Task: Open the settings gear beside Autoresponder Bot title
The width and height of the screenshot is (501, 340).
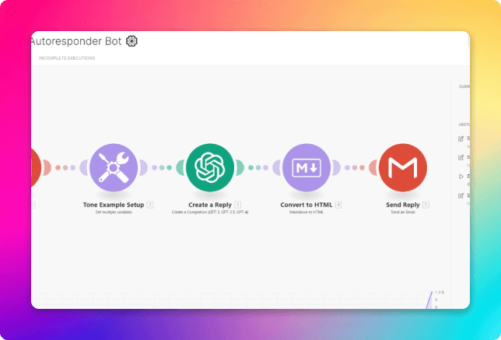Action: (x=131, y=41)
